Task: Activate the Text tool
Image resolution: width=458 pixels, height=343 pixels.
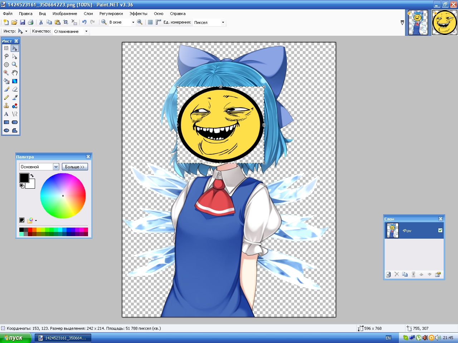Action: [6, 114]
